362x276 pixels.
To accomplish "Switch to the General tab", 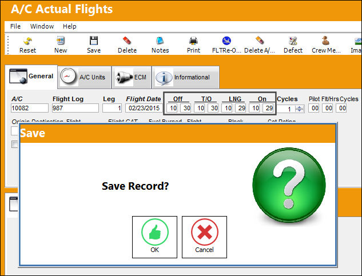I will (x=31, y=77).
